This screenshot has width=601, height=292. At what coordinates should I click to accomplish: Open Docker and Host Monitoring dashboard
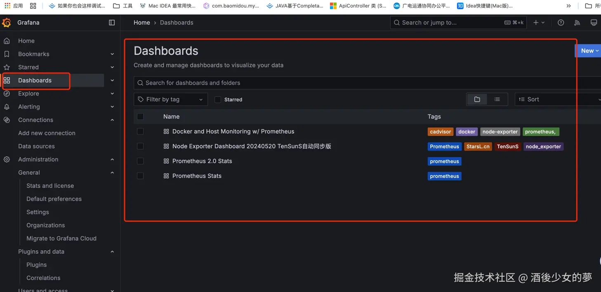[233, 131]
